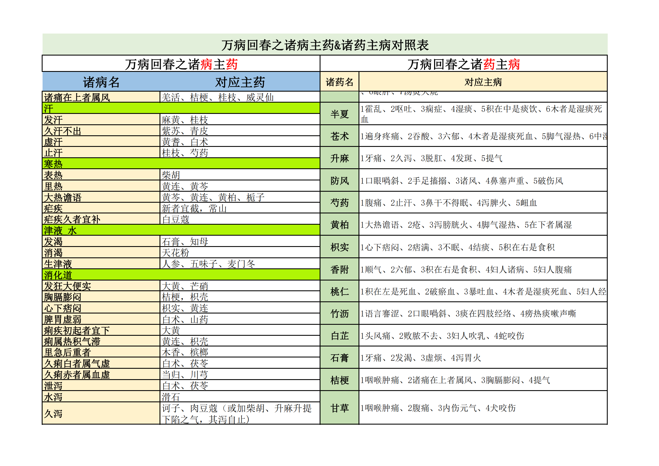Select the 滑石 cell
The height and width of the screenshot is (466, 659).
[240, 397]
